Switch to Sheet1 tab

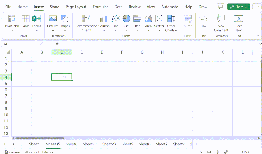[x=35, y=144]
